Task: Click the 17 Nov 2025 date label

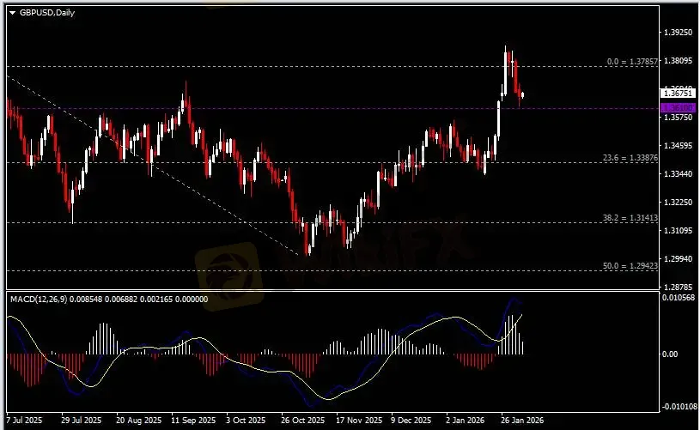Action: [x=359, y=421]
